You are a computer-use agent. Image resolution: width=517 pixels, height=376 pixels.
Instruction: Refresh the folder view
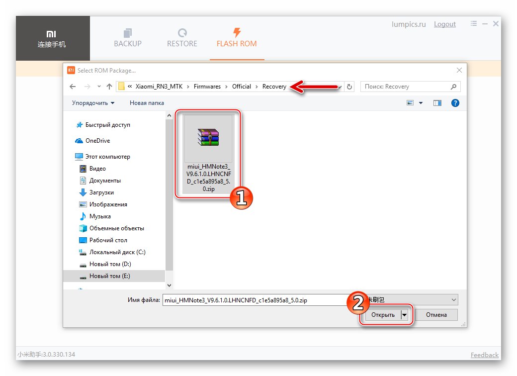(349, 87)
